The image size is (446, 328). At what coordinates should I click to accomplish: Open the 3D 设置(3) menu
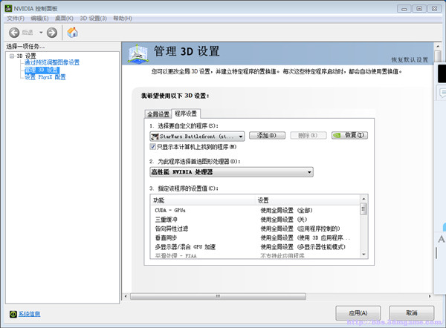pos(93,19)
